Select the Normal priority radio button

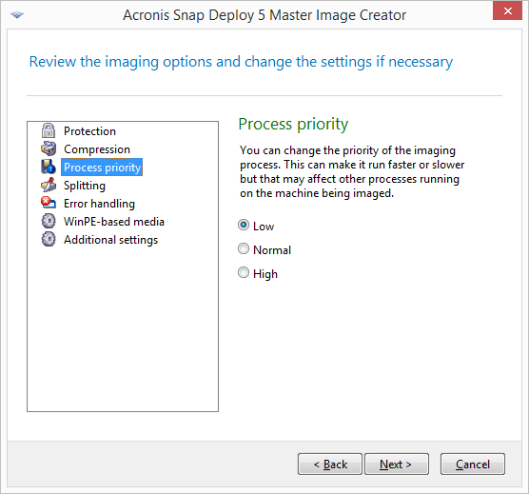(244, 249)
